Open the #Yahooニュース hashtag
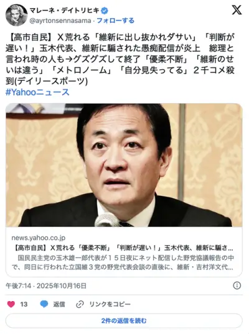 tap(37, 92)
